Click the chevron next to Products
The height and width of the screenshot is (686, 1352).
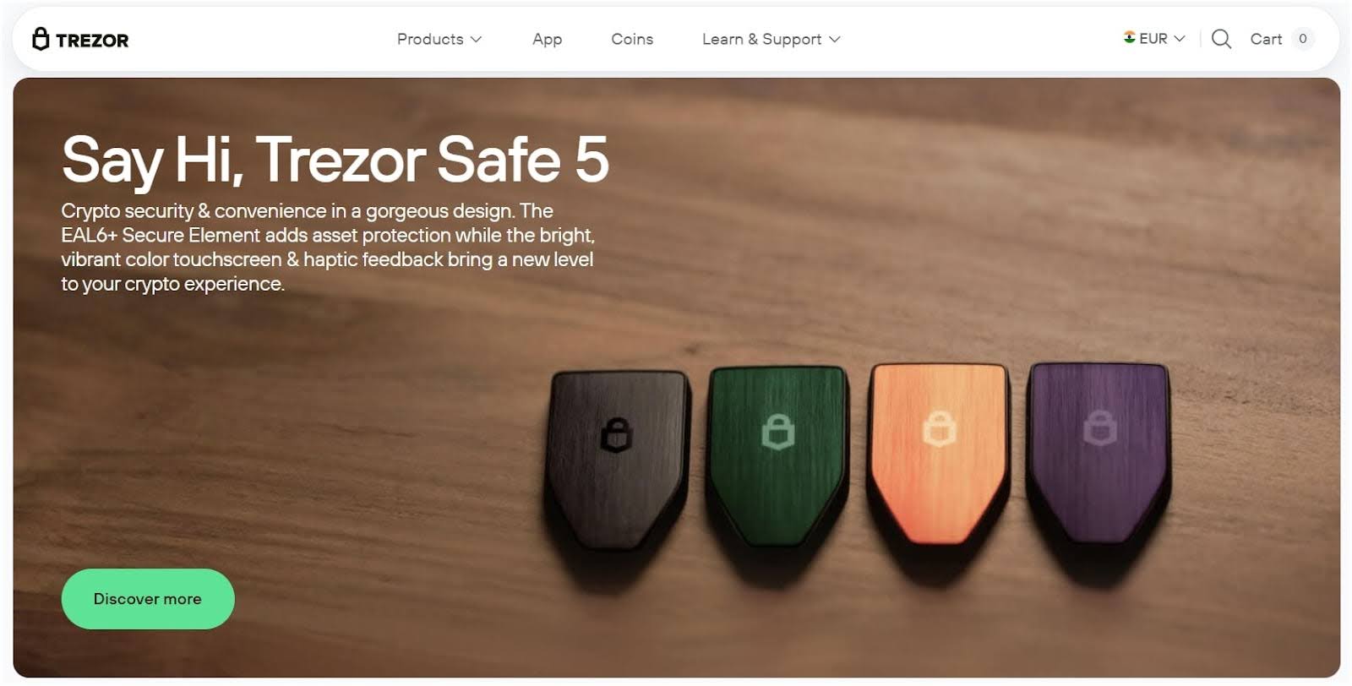(476, 40)
